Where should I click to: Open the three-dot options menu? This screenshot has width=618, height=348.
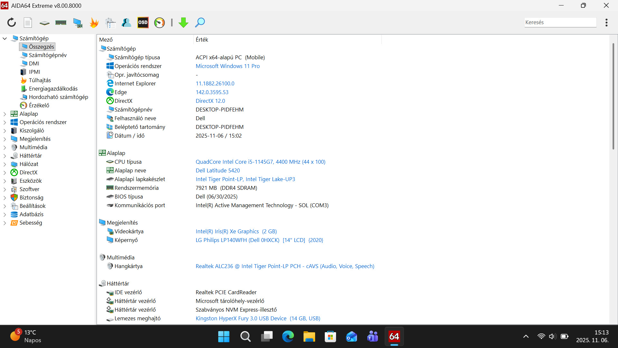(606, 23)
